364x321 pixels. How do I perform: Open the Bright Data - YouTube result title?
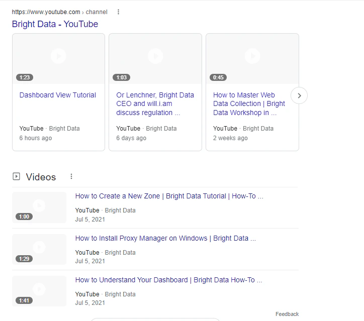(55, 24)
